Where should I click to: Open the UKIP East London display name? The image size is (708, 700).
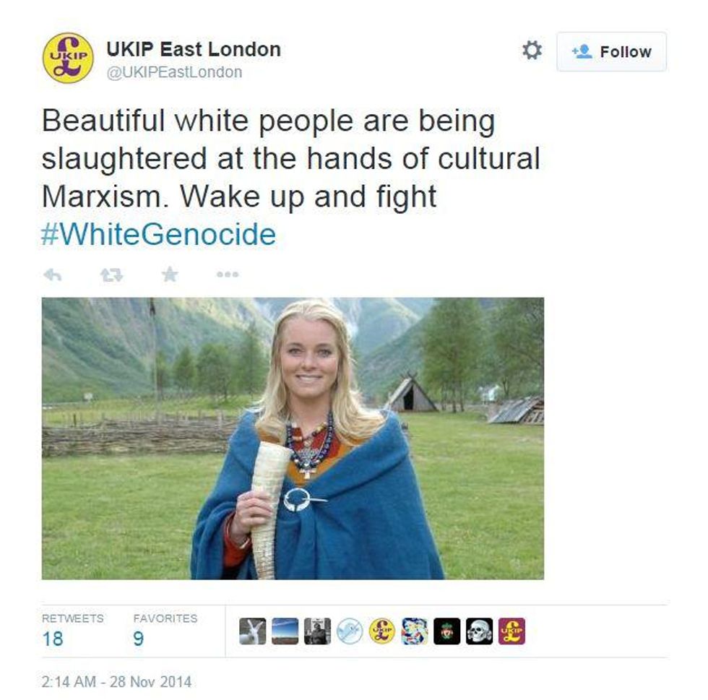pos(194,49)
